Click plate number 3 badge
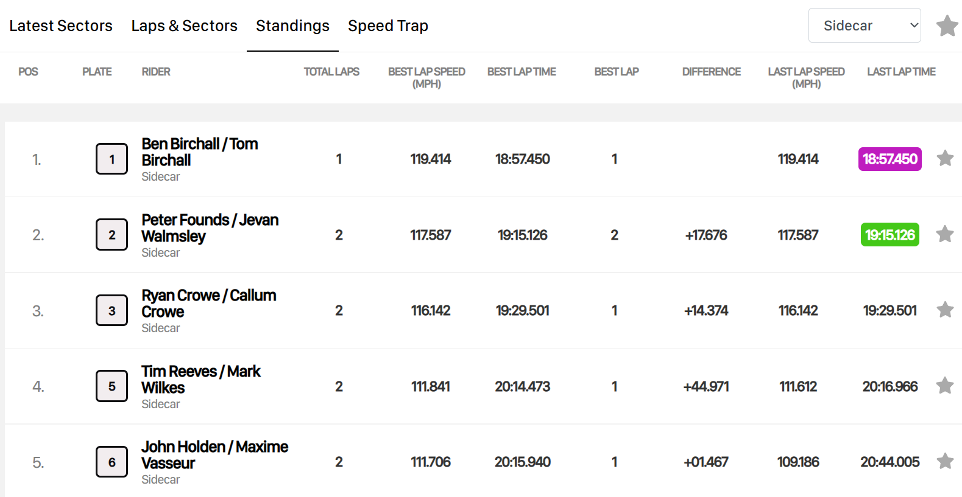Image resolution: width=962 pixels, height=497 pixels. [112, 310]
